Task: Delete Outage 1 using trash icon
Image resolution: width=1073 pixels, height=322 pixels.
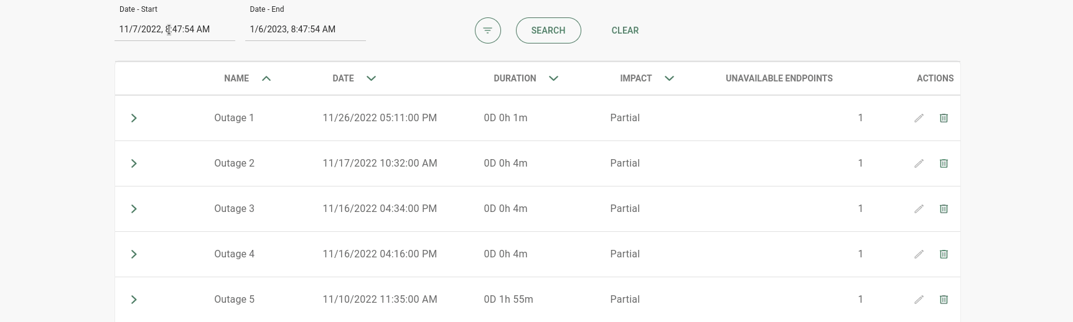Action: [944, 118]
